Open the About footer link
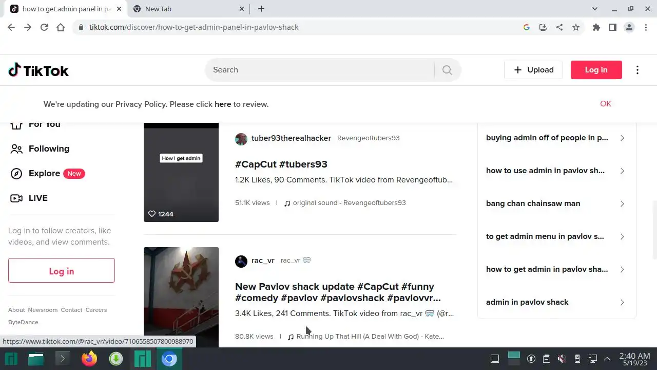The width and height of the screenshot is (657, 370). coord(16,310)
